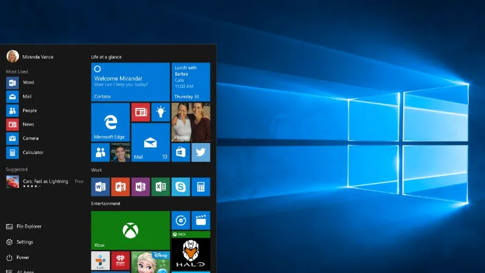Click the contact photo tile of the man
This screenshot has width=485, height=273.
click(120, 152)
